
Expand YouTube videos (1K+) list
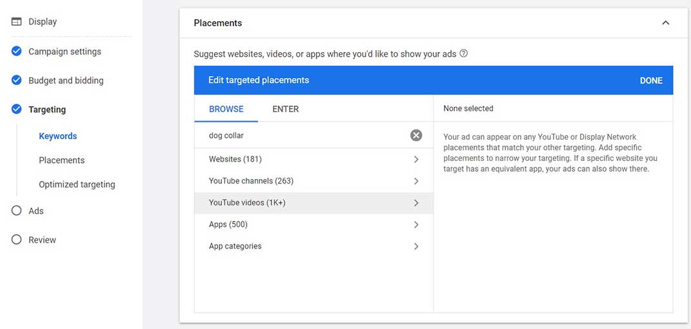tap(314, 203)
